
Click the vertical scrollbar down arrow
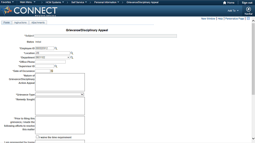pos(253,139)
